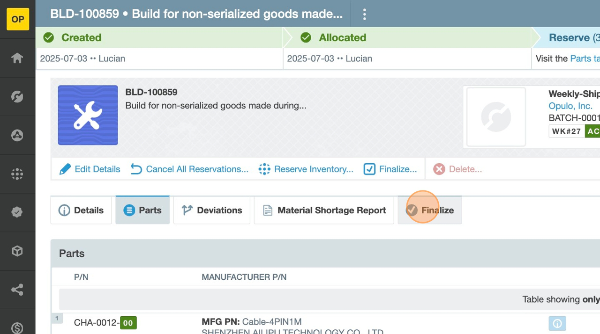Click Cancel All Reservations action
Image resolution: width=600 pixels, height=334 pixels.
point(189,169)
